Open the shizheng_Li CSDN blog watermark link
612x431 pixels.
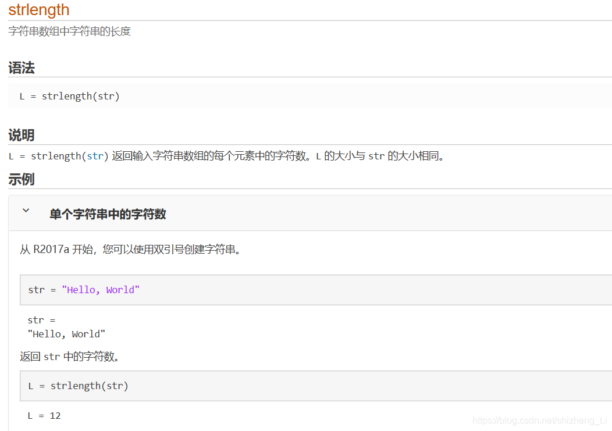point(541,420)
